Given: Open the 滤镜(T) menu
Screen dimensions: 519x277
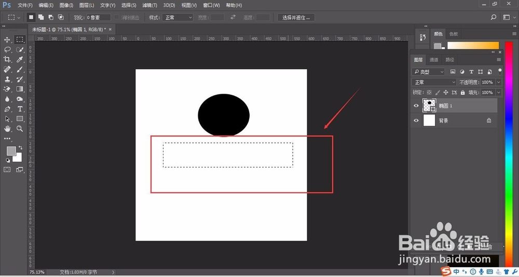Looking at the screenshot, I should (x=149, y=5).
